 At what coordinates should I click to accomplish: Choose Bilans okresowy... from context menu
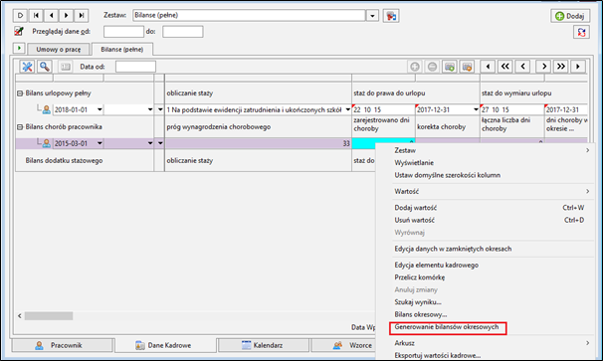(421, 314)
